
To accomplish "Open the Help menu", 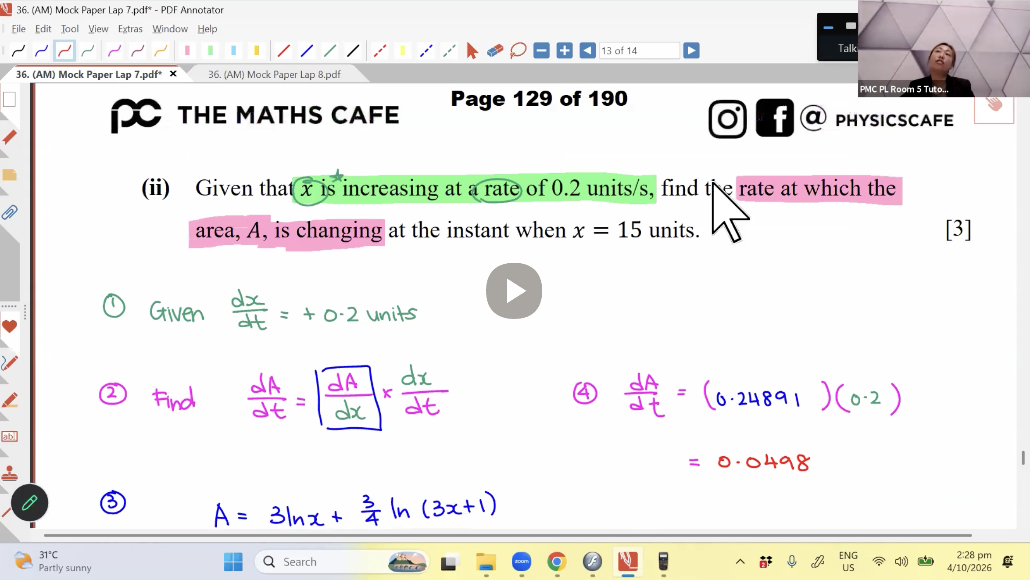I will coord(207,29).
